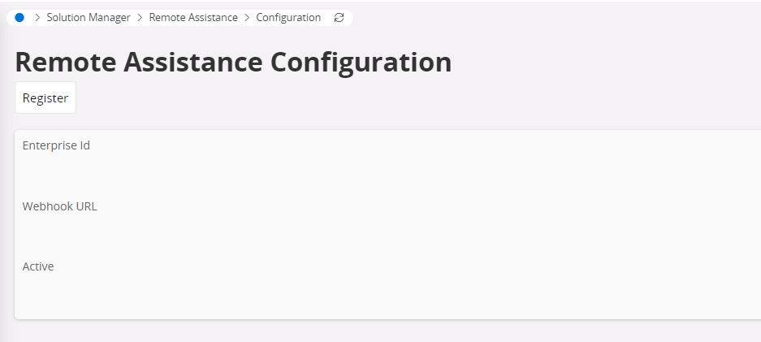Click the Enterprise Id label
The height and width of the screenshot is (342, 761).
pos(56,146)
